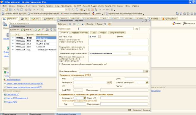196x115 pixels.
Task: Select the Сервислог row in organizations list
Action: point(34,47)
